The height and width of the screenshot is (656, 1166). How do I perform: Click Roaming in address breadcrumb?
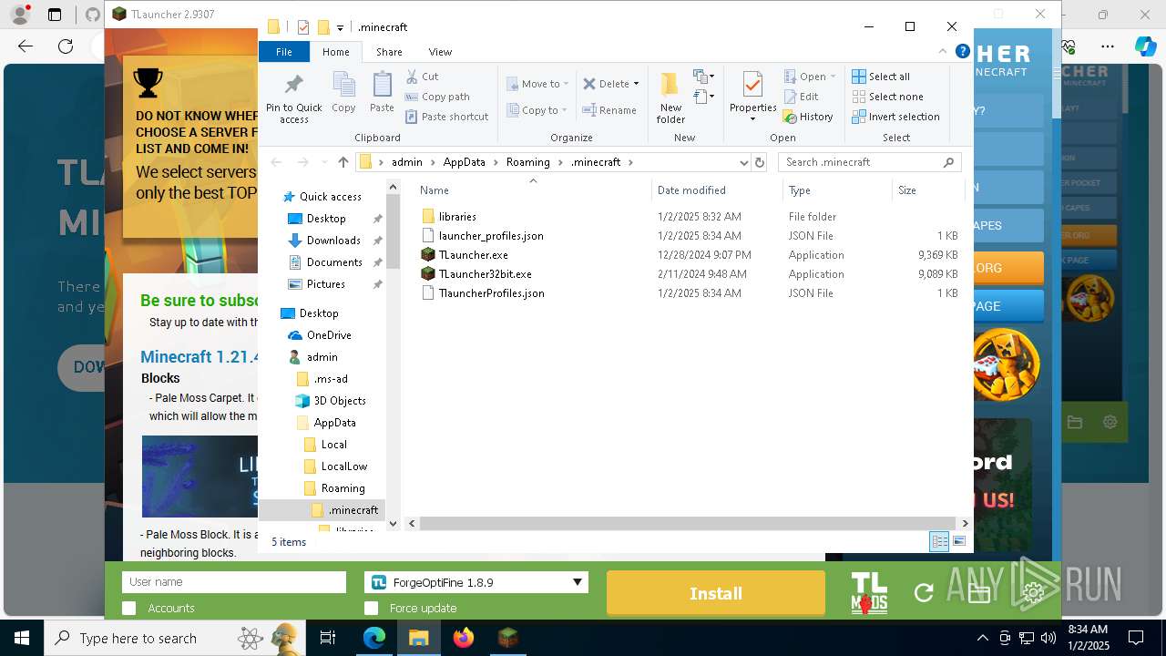point(528,162)
